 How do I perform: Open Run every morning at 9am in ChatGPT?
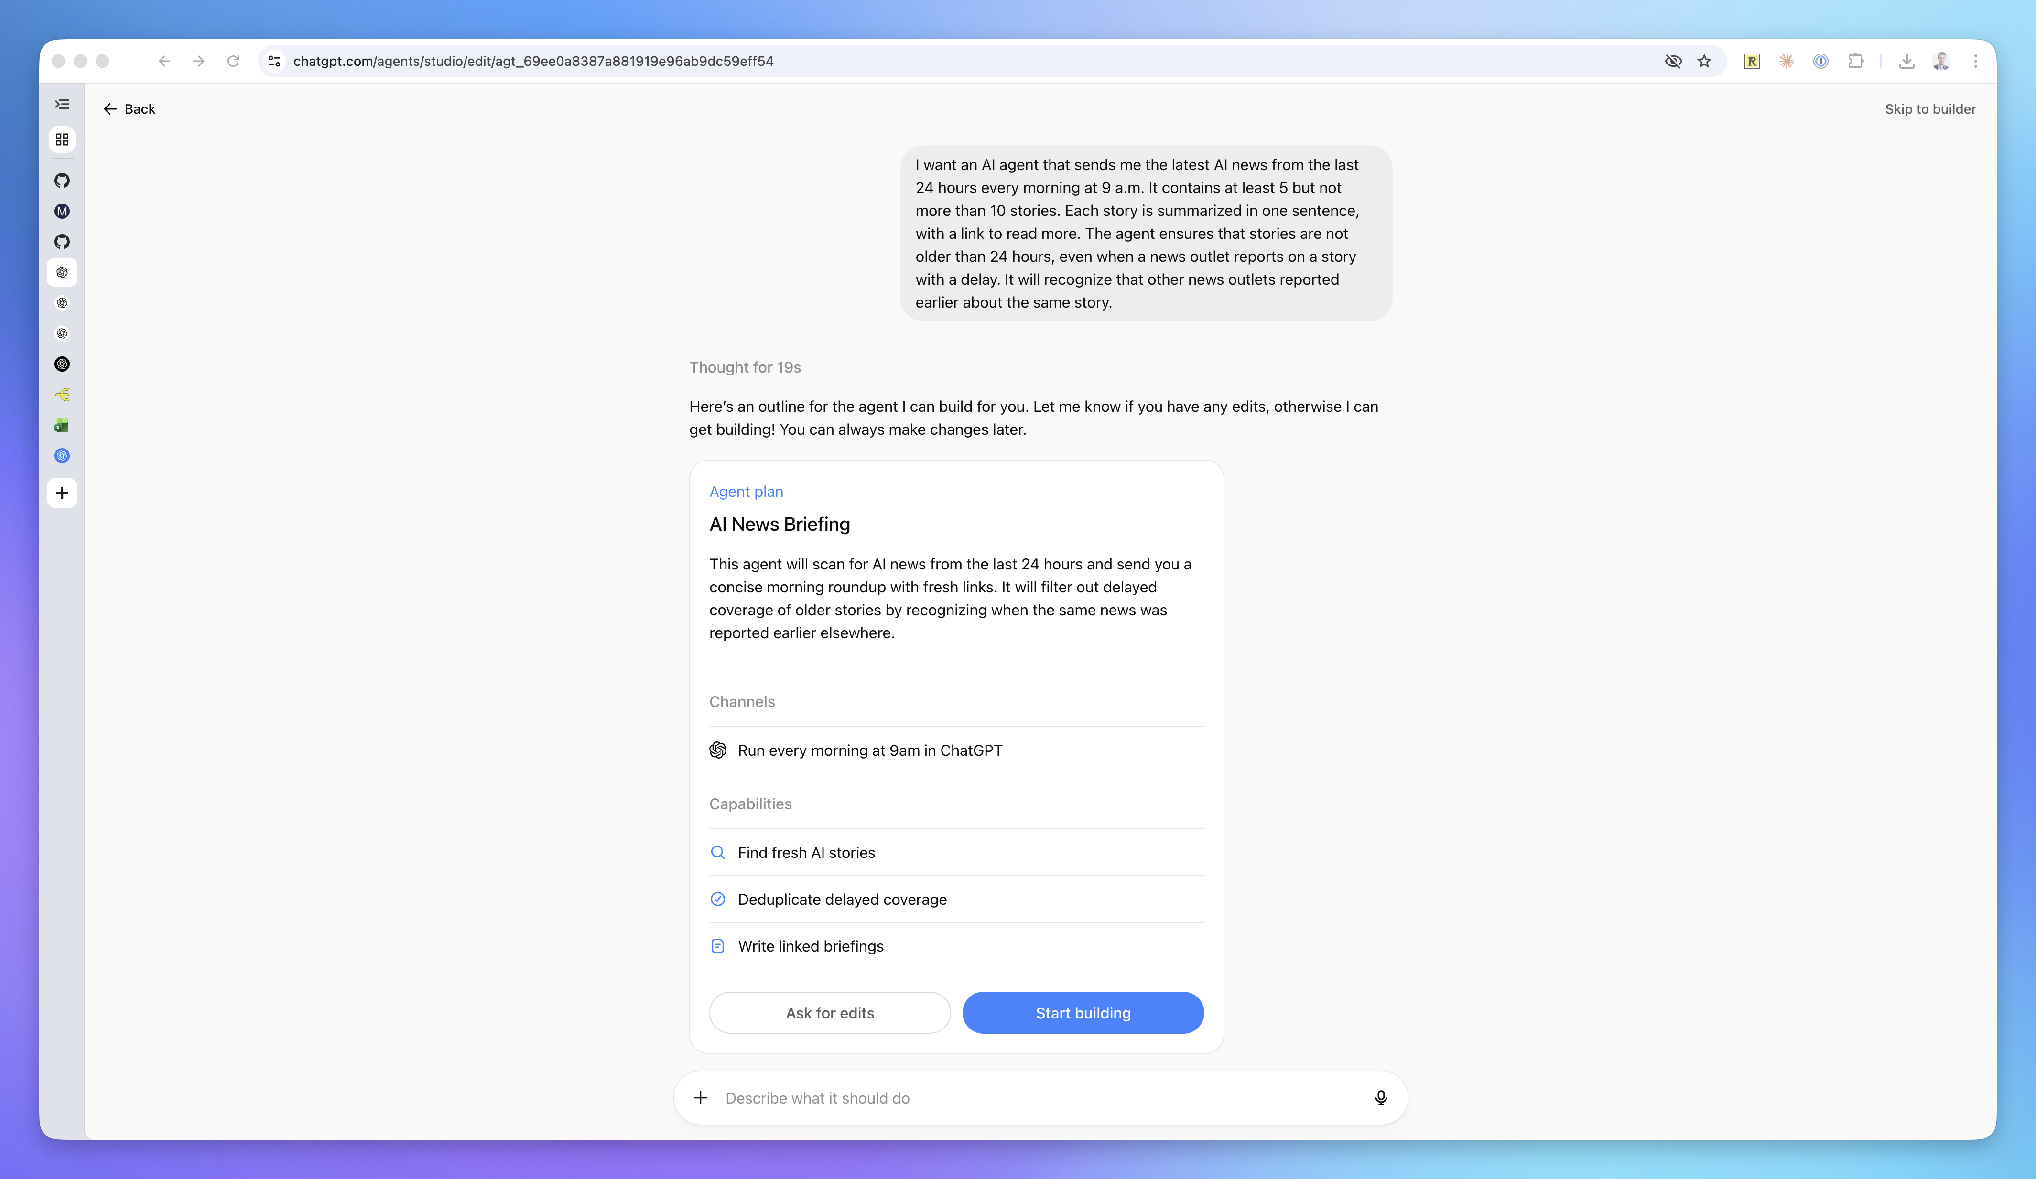957,750
